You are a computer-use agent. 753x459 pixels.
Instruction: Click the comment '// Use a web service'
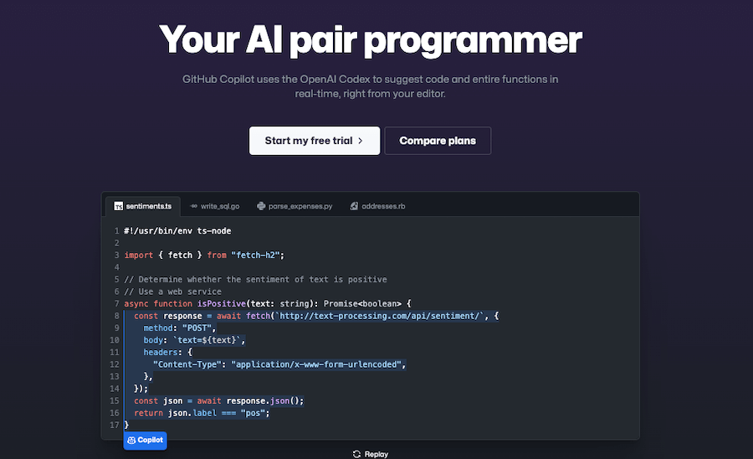coord(173,291)
